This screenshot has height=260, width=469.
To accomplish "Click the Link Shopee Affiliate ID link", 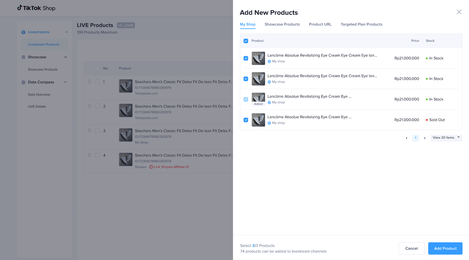I will click(x=171, y=167).
